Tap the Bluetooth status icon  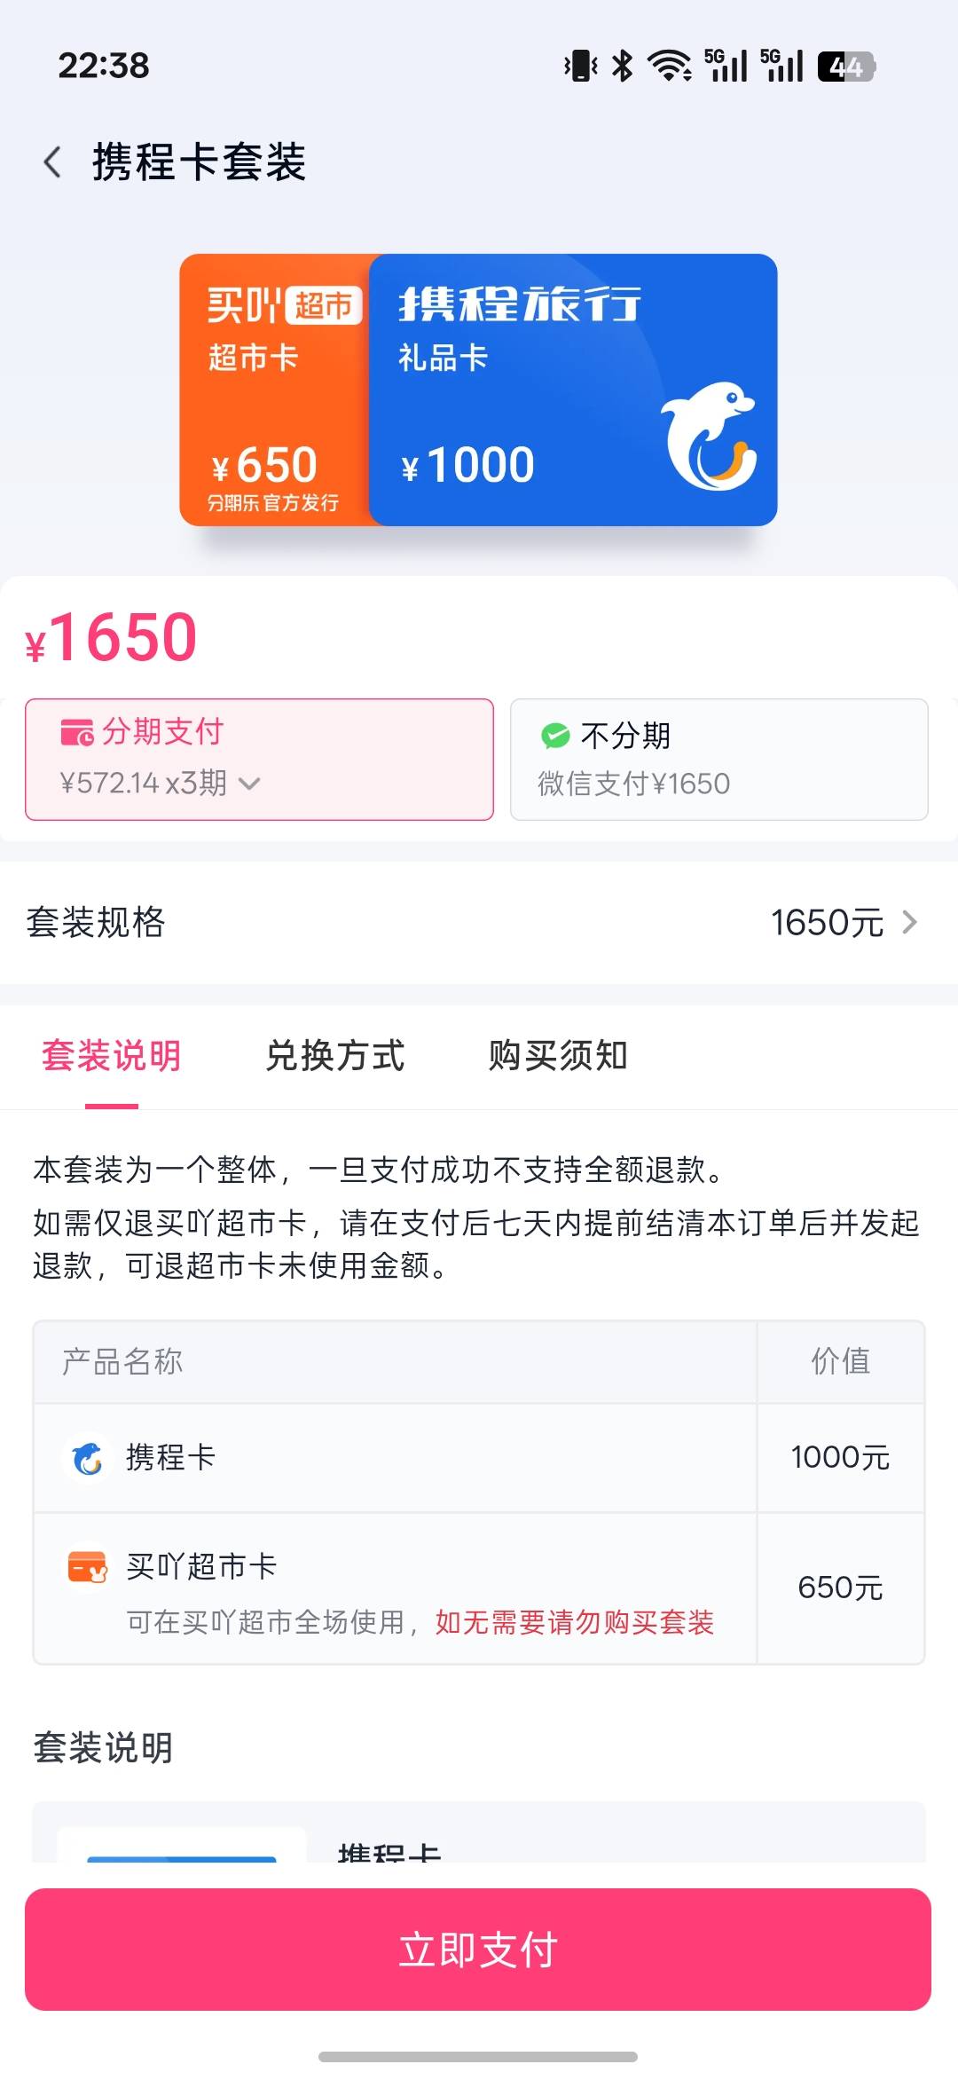(x=623, y=66)
